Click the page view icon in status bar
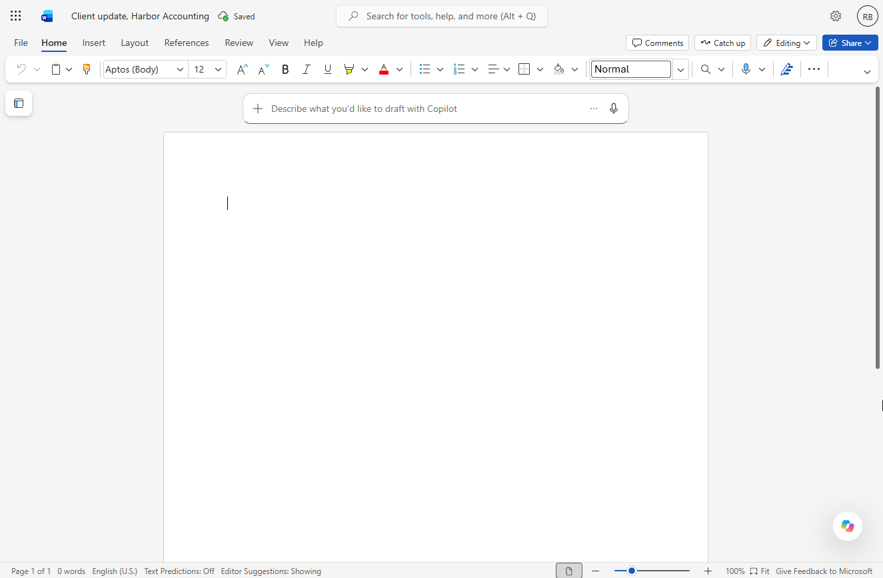 569,571
